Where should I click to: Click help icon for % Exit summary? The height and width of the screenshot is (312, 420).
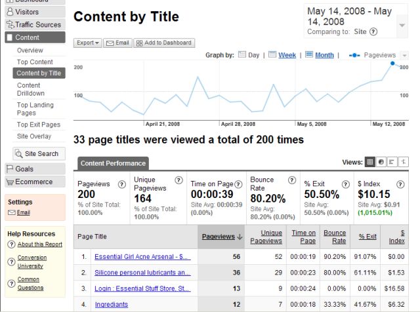click(346, 184)
